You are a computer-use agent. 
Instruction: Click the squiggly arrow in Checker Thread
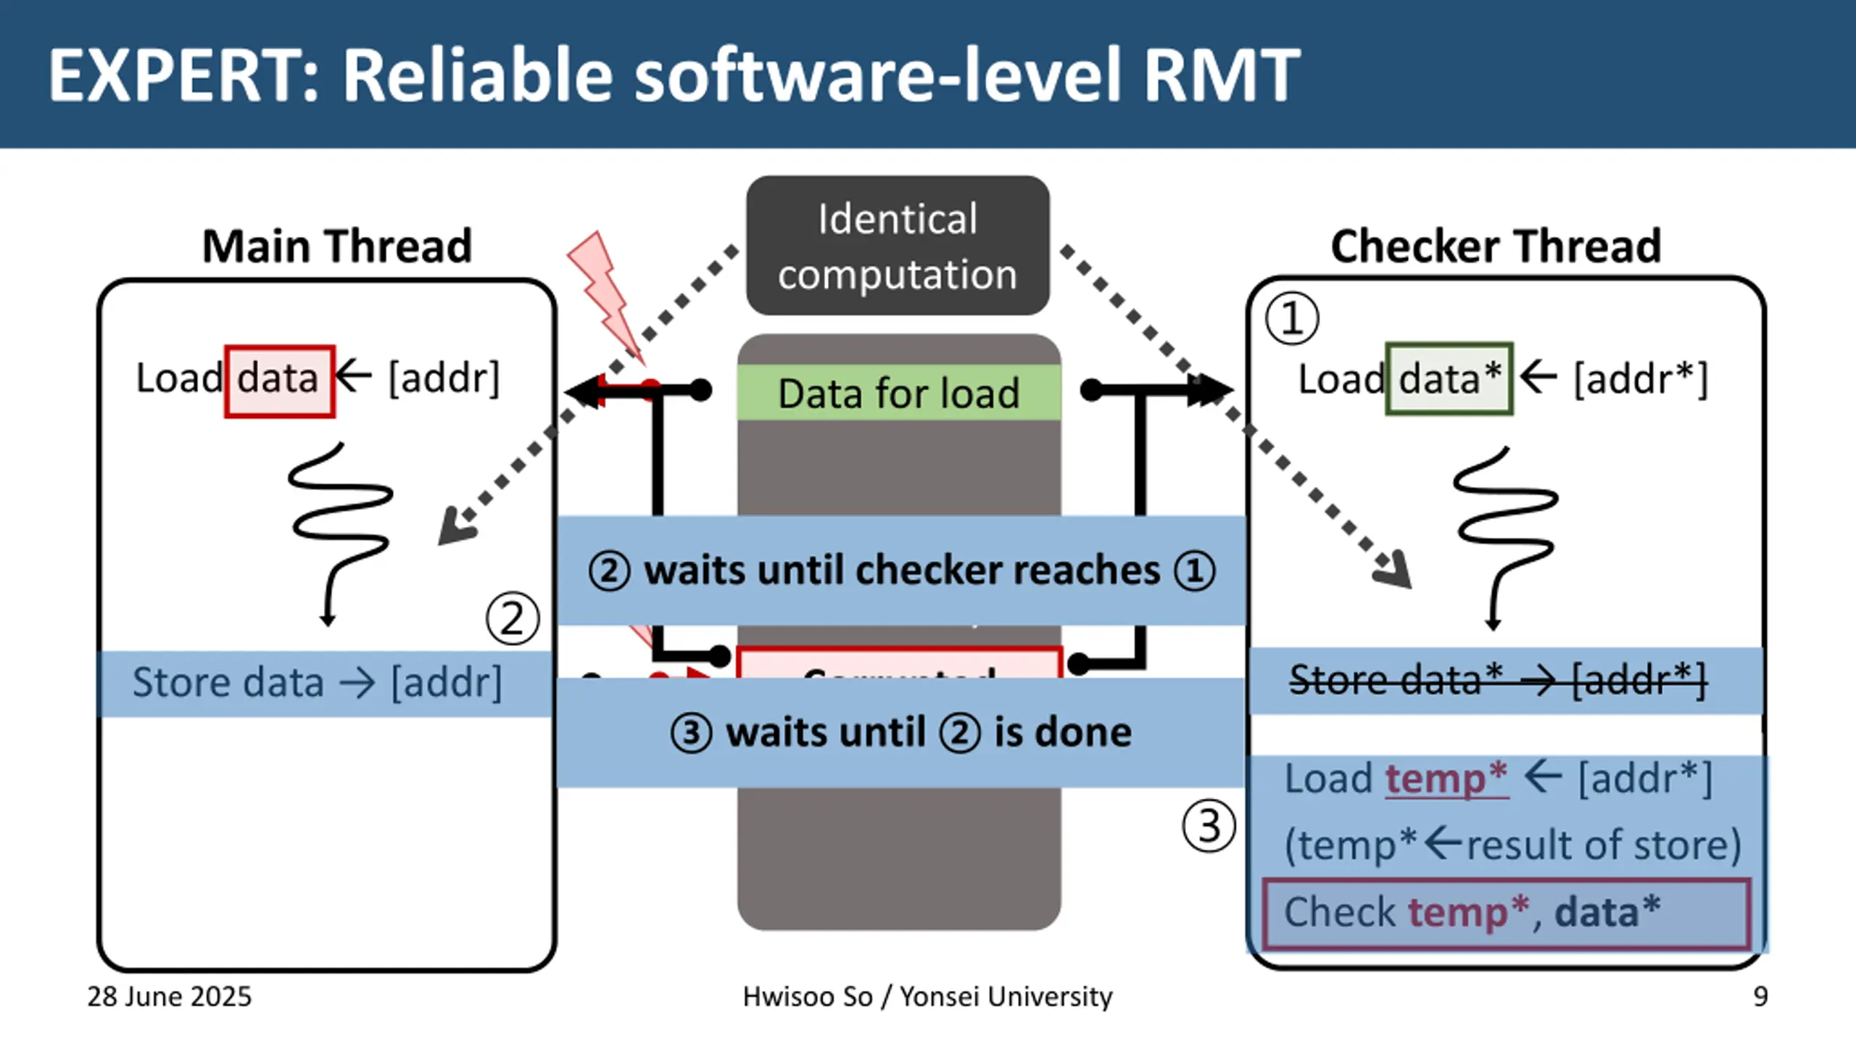[1505, 539]
